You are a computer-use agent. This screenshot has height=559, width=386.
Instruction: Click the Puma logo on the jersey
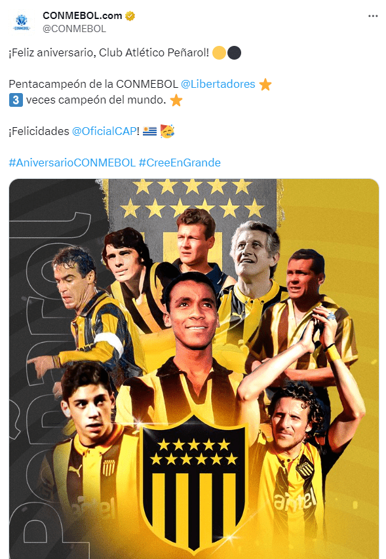(x=75, y=472)
